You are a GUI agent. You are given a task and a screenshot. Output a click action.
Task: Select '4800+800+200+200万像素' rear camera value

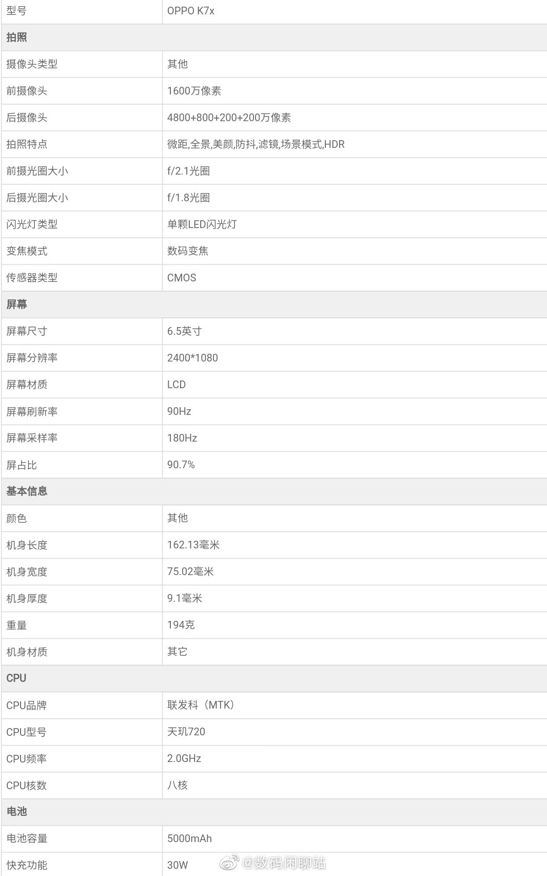(229, 118)
